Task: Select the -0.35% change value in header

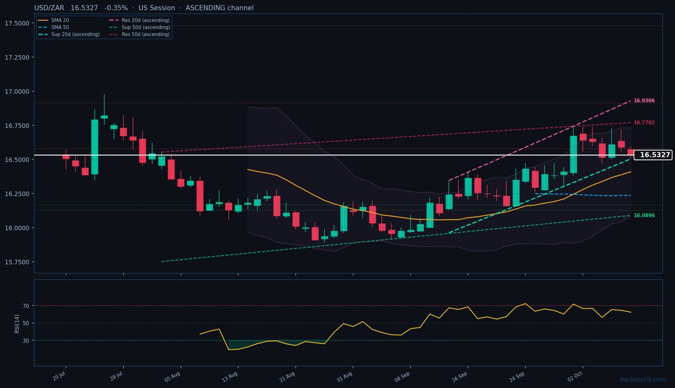Action: point(116,8)
